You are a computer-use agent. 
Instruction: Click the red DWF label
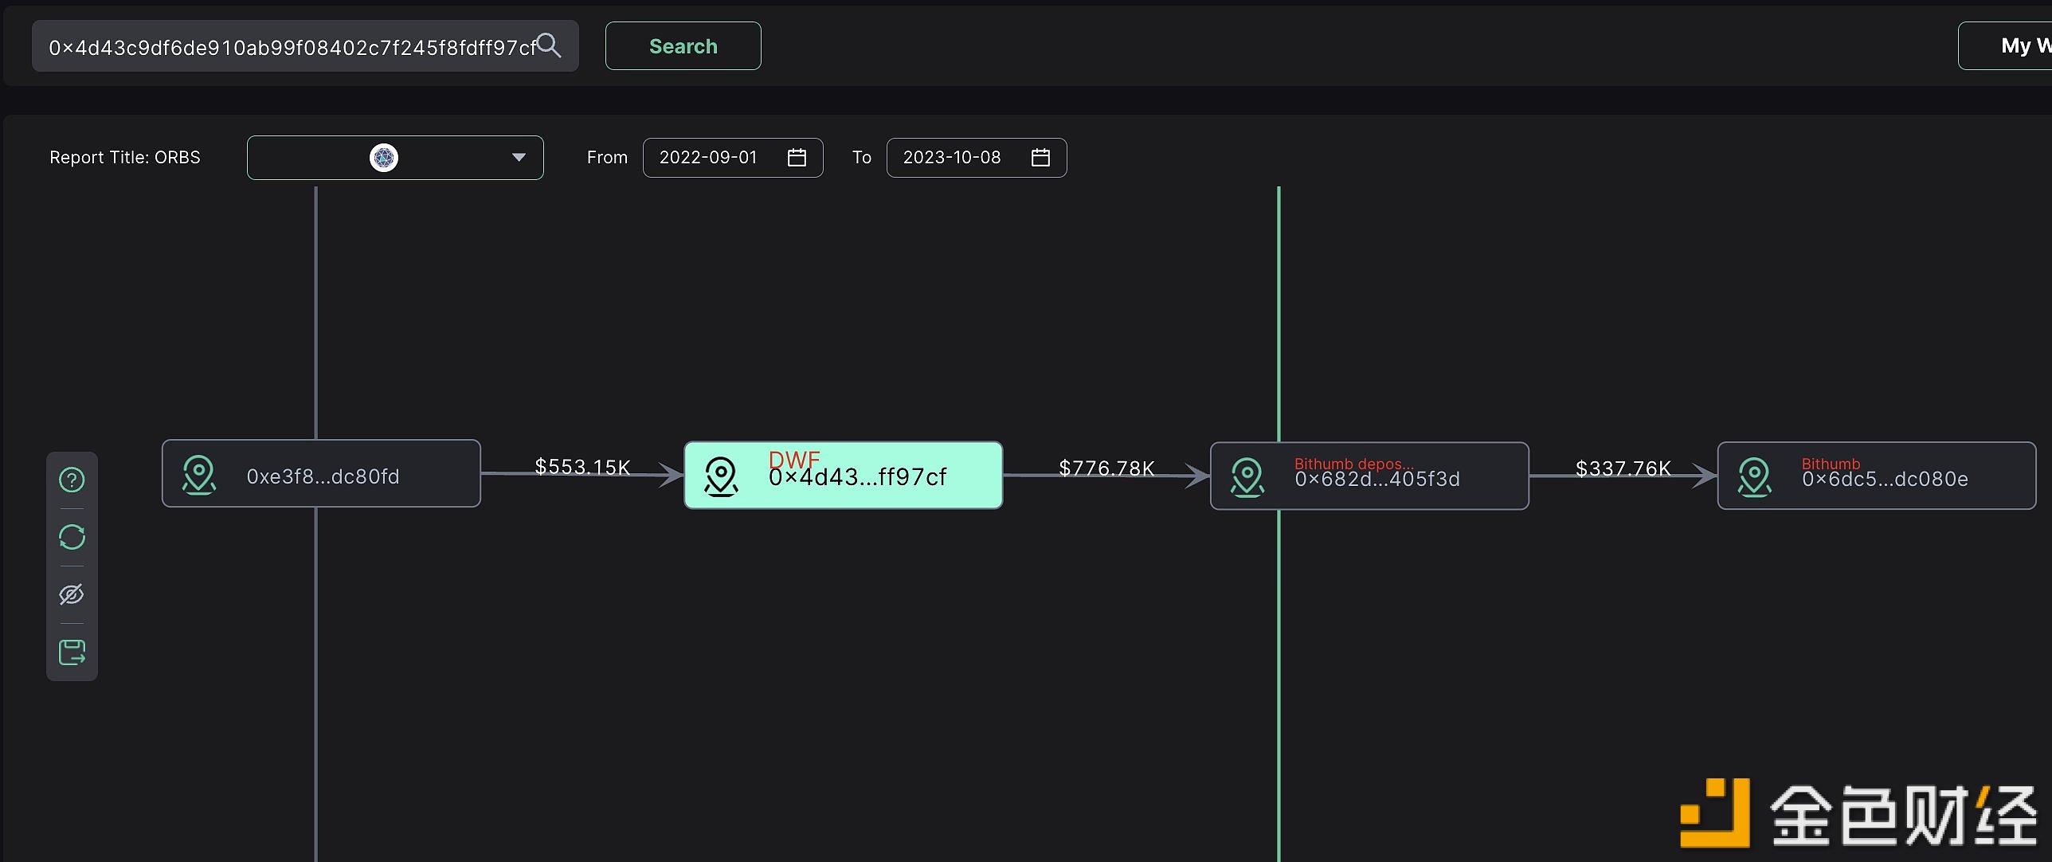point(794,459)
